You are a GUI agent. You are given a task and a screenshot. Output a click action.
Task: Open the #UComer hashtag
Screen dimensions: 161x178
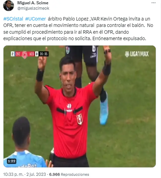pyautogui.click(x=35, y=19)
